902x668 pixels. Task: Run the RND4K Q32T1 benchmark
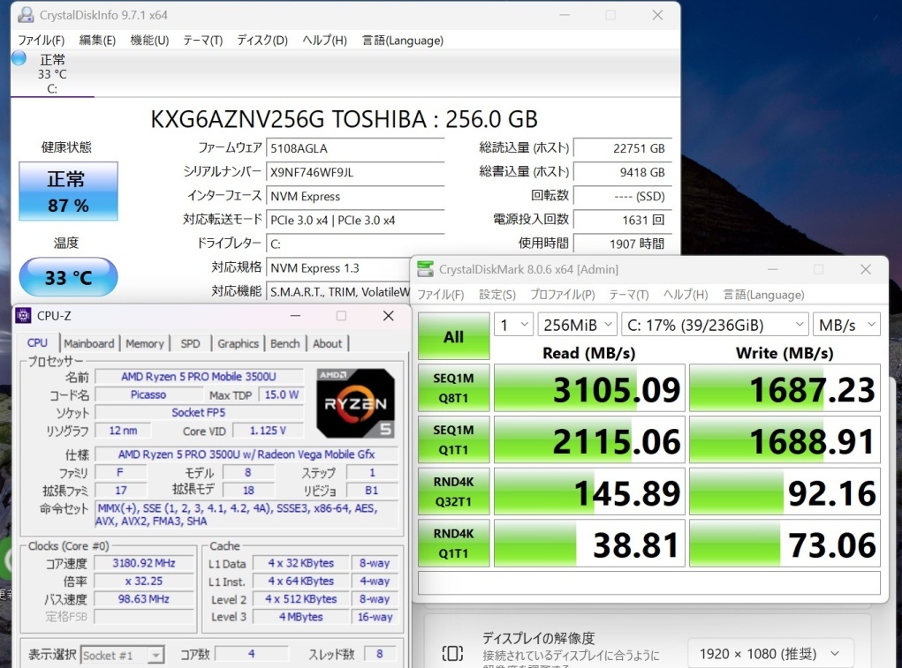point(454,492)
